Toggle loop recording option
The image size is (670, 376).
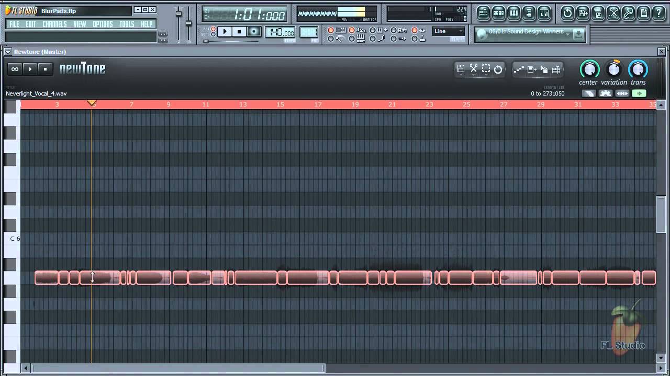point(399,30)
